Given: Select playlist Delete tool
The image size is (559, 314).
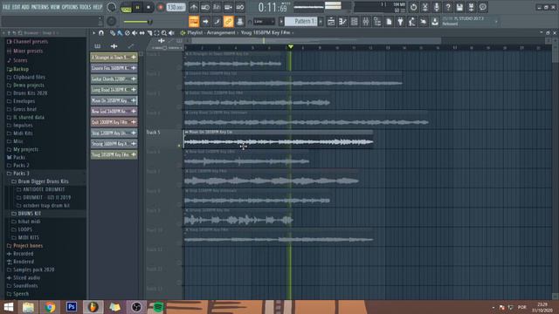Looking at the screenshot, I should (128, 33).
